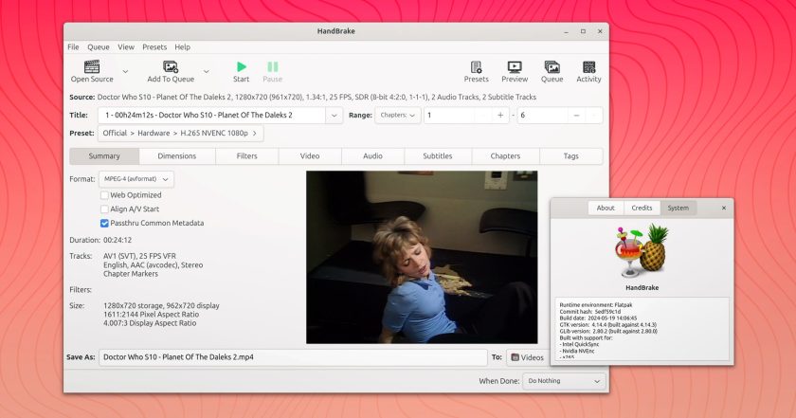Open the Preview window icon
Image resolution: width=796 pixels, height=418 pixels.
coord(515,66)
